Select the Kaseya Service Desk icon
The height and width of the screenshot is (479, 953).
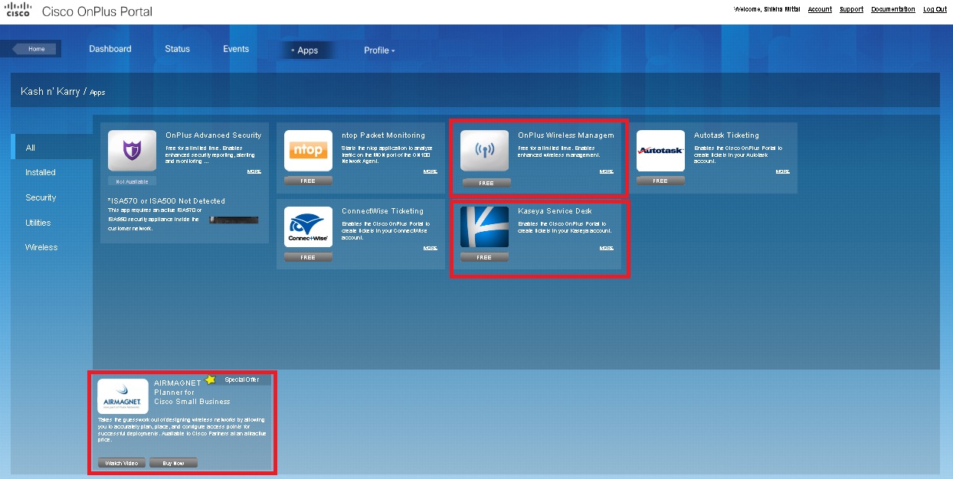click(484, 226)
